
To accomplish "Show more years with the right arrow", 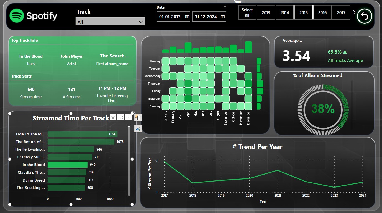I will pos(354,12).
